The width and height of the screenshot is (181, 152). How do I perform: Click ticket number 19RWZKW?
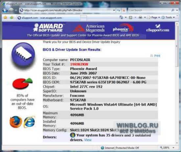point(79,64)
